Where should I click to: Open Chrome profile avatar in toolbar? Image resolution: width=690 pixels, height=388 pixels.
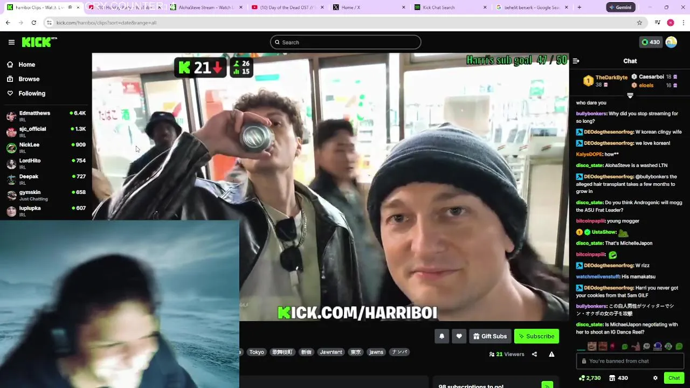671,23
